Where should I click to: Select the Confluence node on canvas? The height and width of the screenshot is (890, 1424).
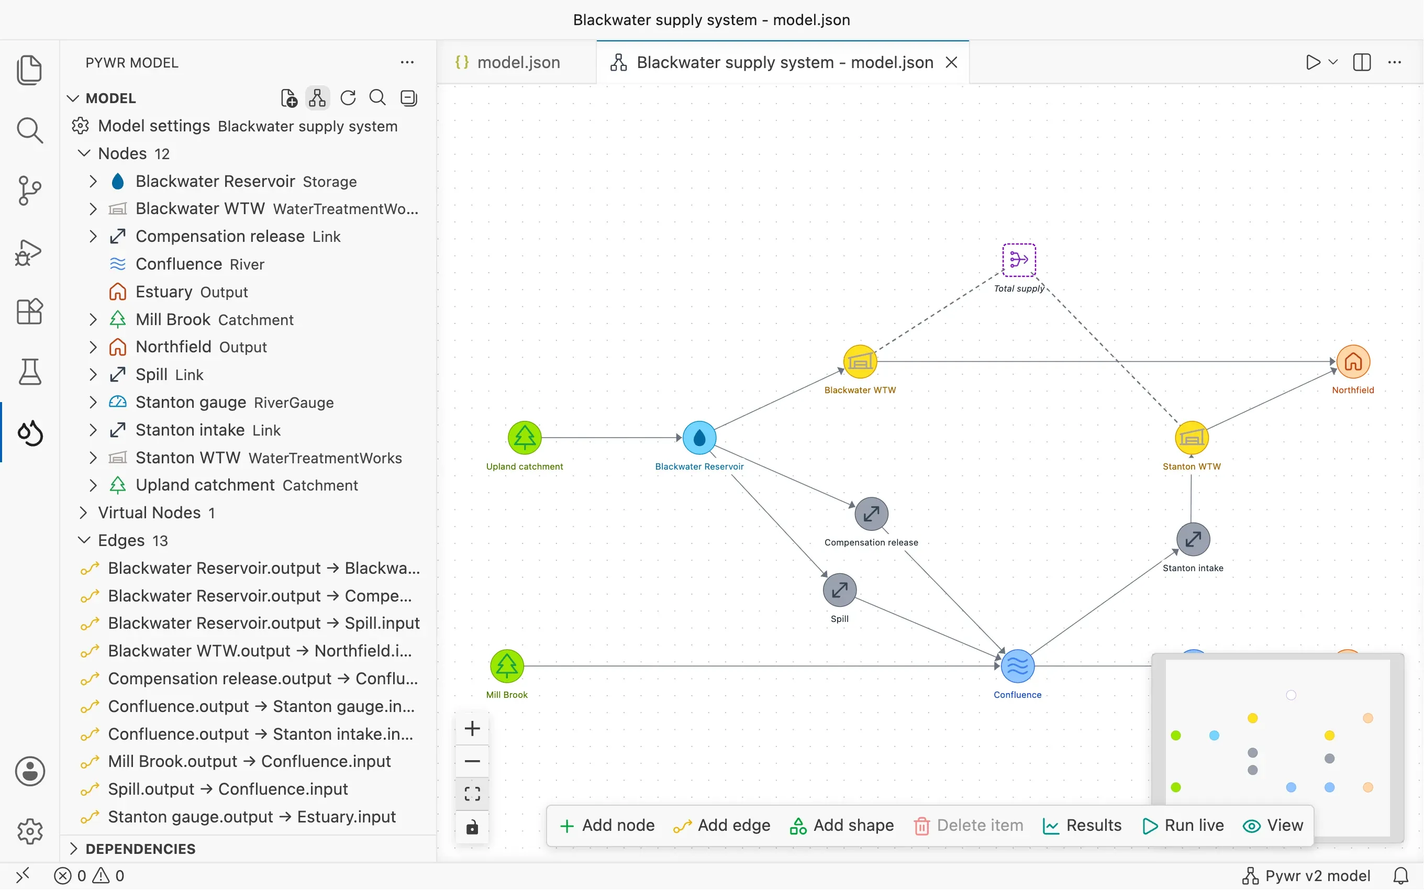pyautogui.click(x=1017, y=666)
